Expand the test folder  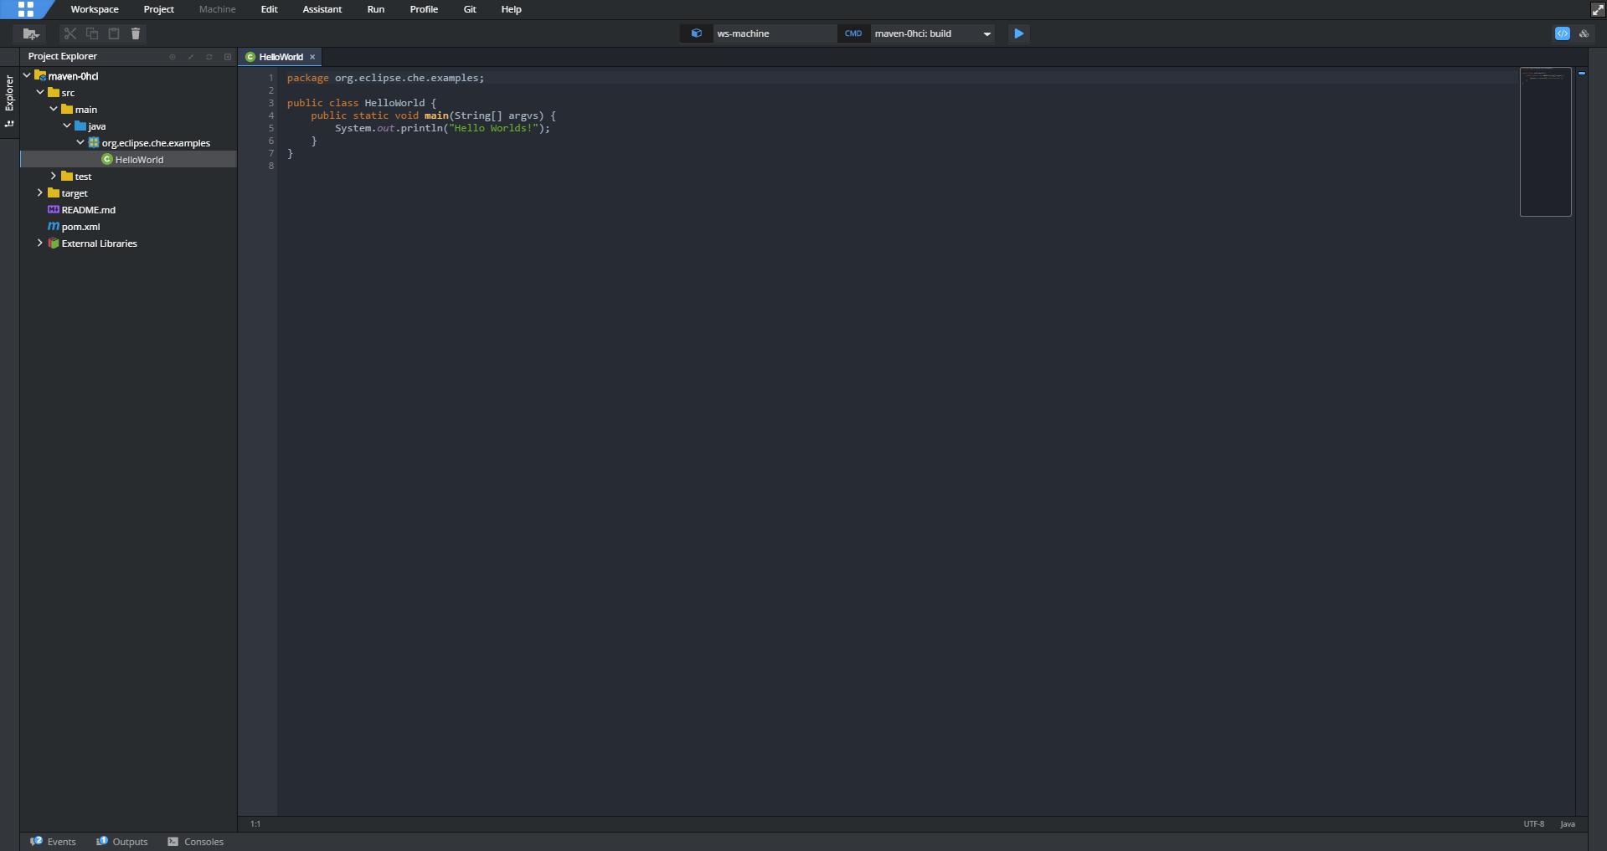coord(54,177)
